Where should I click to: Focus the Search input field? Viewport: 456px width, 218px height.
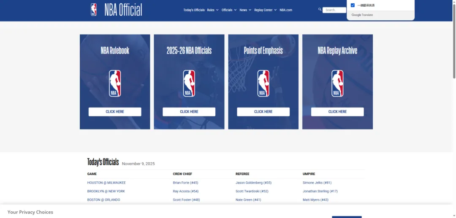pos(334,10)
